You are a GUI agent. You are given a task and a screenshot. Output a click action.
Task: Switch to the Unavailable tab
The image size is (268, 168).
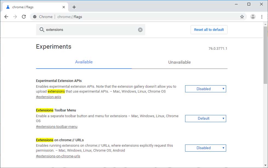[x=179, y=62]
